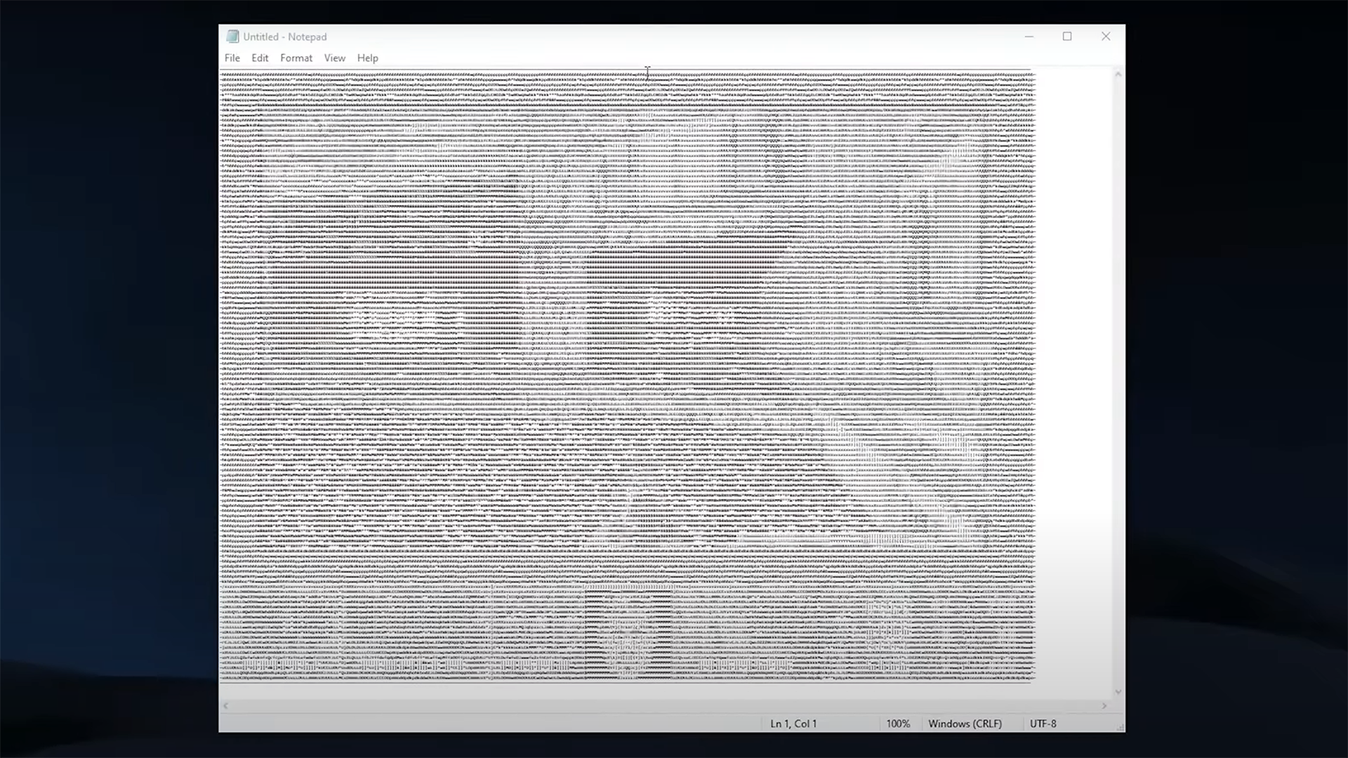Open the View menu

pyautogui.click(x=334, y=58)
